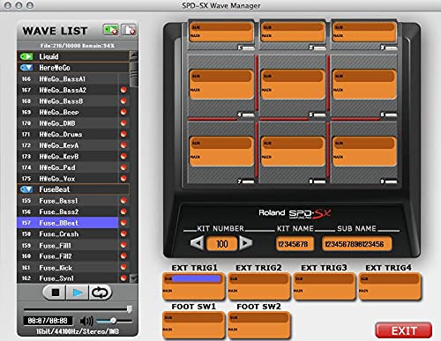Stop wave playback
The image size is (441, 341).
55,293
